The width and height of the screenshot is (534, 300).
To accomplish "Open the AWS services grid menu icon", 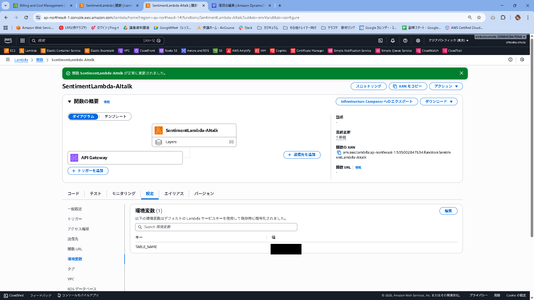I will pos(23,41).
